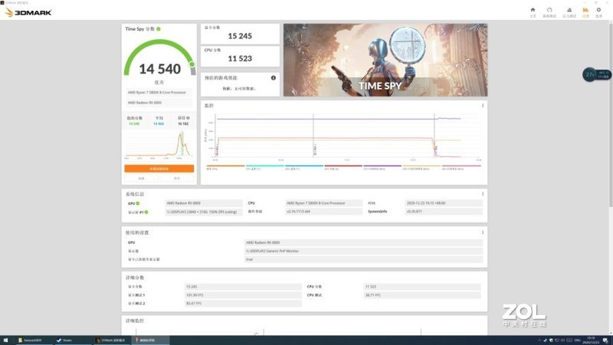Select the orange Results tab
613x345 pixels.
point(585,12)
